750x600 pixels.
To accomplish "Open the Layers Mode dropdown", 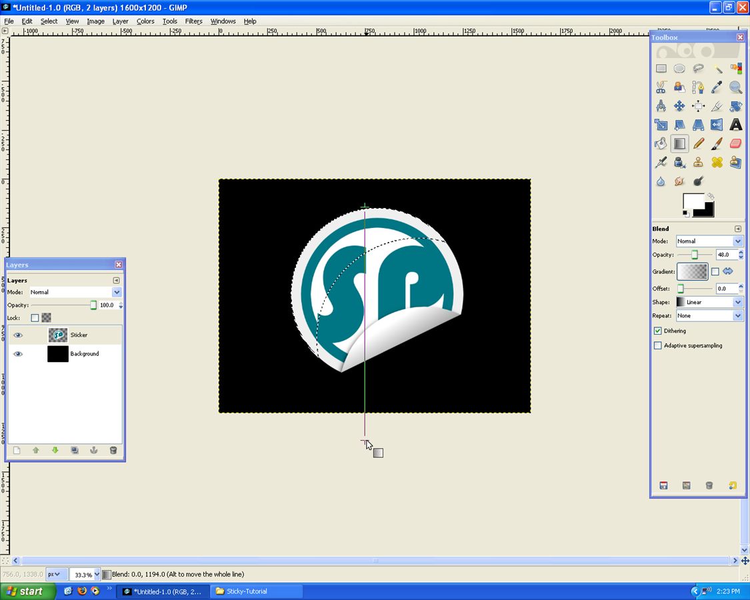I will 75,292.
